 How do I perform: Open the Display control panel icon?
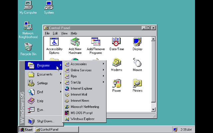(x=137, y=44)
